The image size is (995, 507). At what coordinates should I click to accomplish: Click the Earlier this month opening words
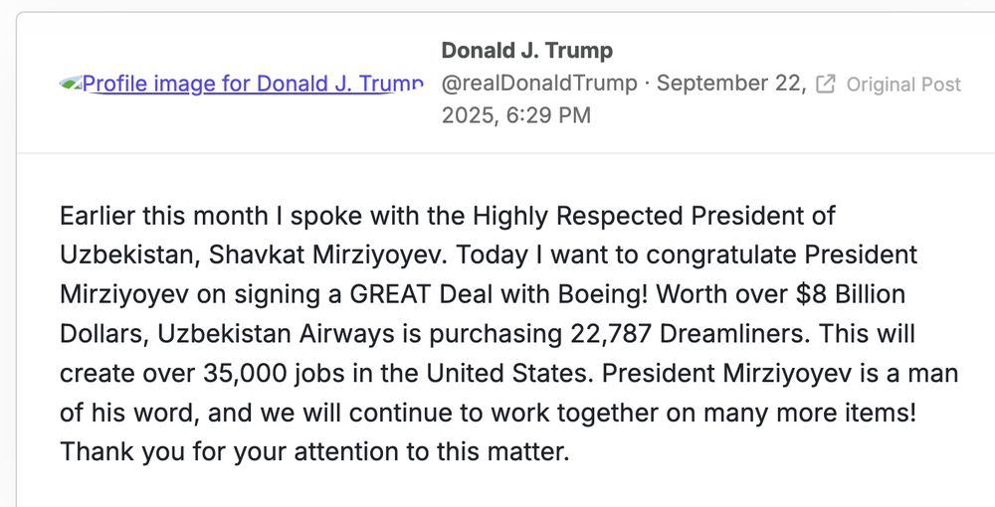[164, 216]
